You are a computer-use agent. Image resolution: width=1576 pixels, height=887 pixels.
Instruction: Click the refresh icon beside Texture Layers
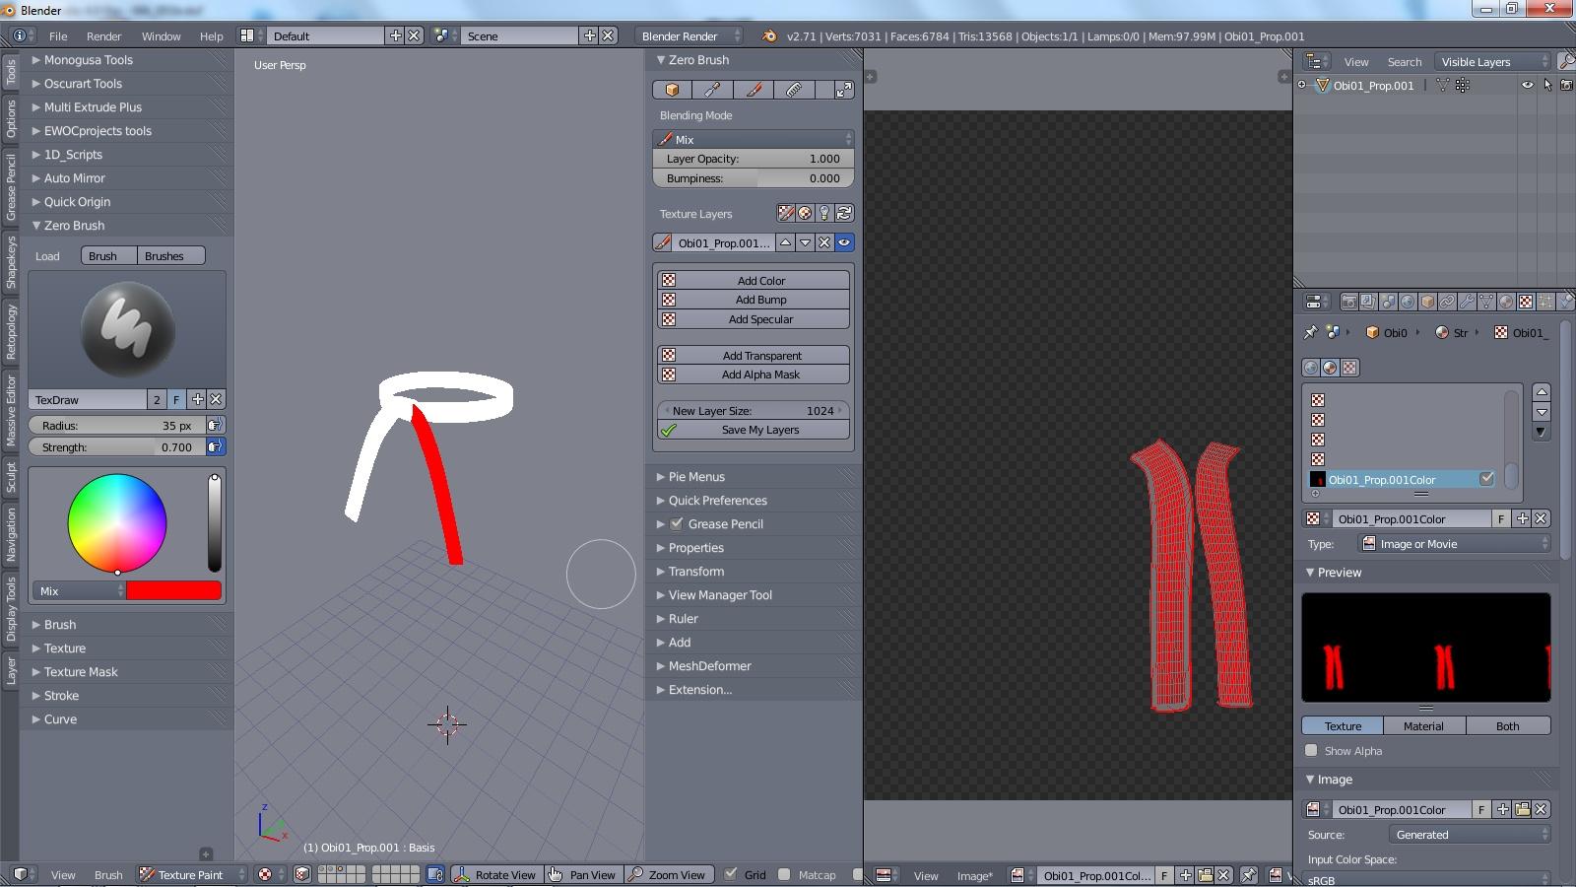pyautogui.click(x=844, y=213)
